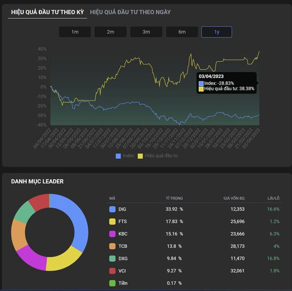Click the purple KBC color swatch
Image resolution: width=292 pixels, height=291 pixels.
(113, 234)
